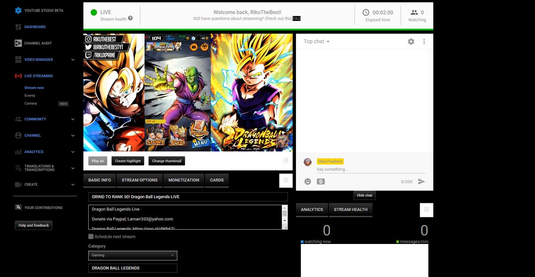Image resolution: width=535 pixels, height=277 pixels.
Task: Switch to the Stream Health tab
Action: pos(350,210)
